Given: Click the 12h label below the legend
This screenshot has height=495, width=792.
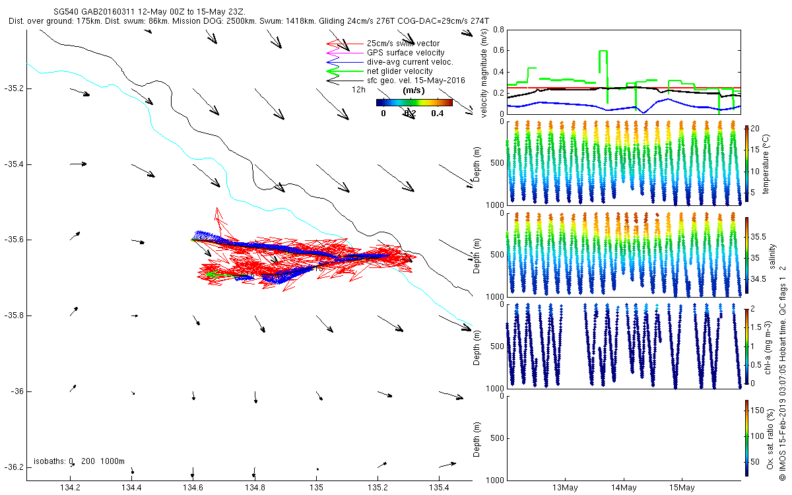Looking at the screenshot, I should point(359,89).
